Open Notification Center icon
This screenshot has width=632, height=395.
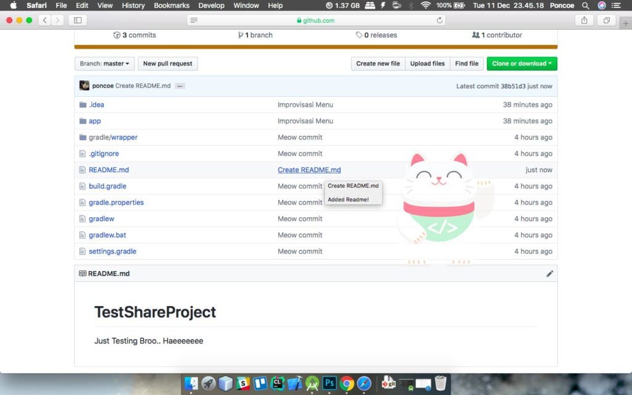[617, 5]
